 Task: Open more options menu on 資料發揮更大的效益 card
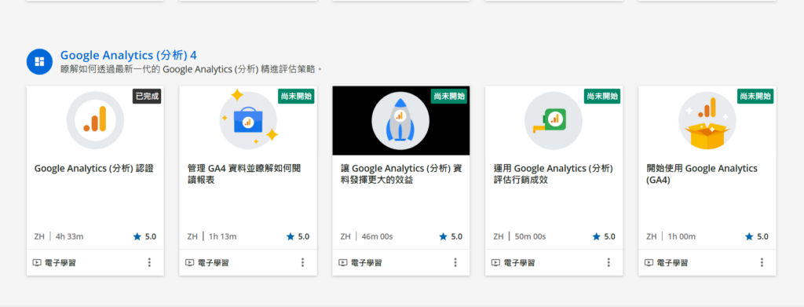pyautogui.click(x=455, y=262)
